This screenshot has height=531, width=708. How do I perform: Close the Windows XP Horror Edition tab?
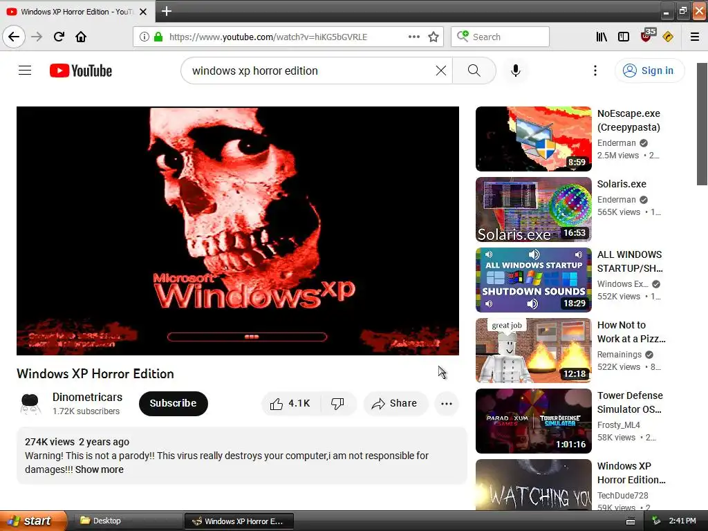(143, 12)
